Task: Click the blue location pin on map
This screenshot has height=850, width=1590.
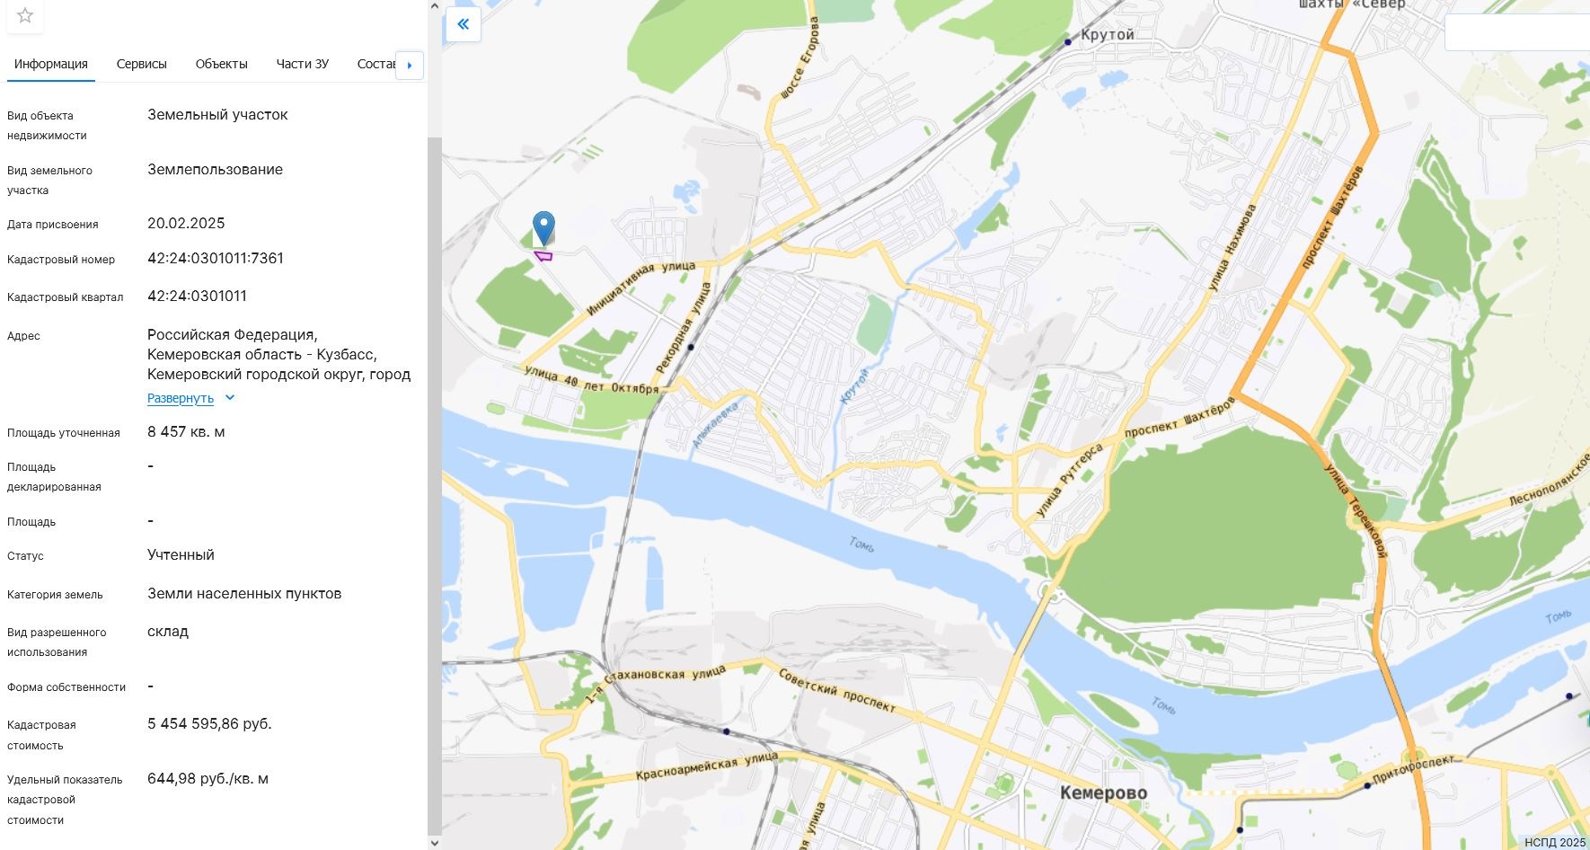Action: point(543,228)
